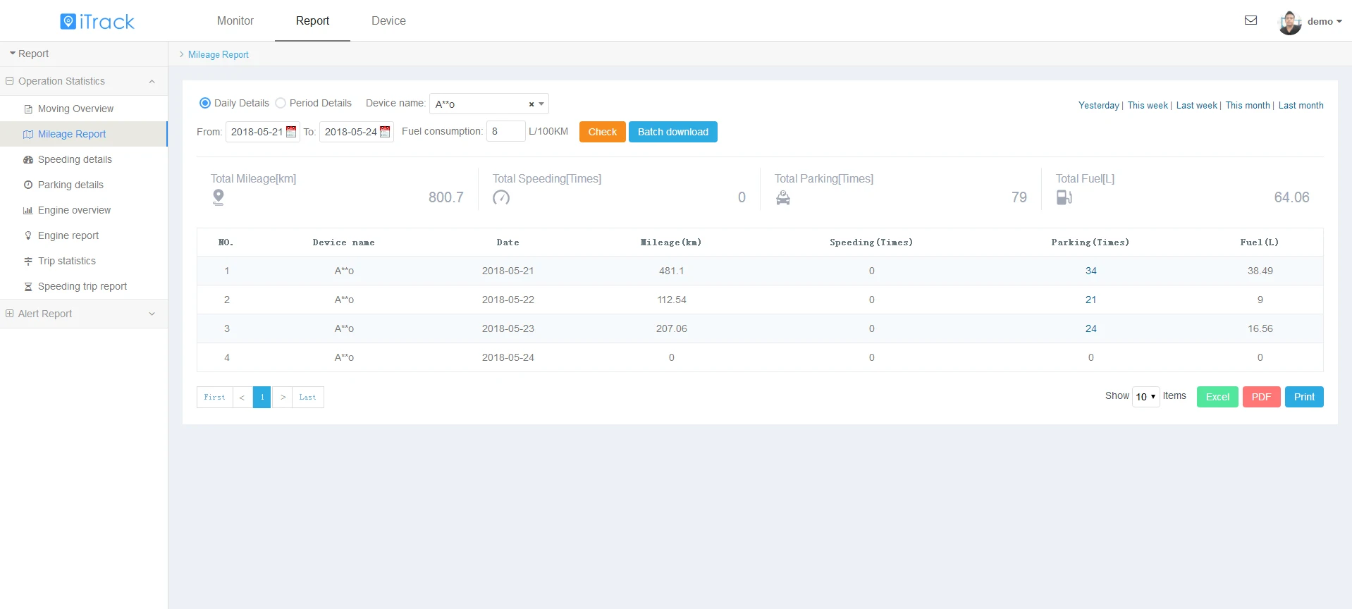
Task: Open Speeding trip report in sidebar
Action: (84, 286)
